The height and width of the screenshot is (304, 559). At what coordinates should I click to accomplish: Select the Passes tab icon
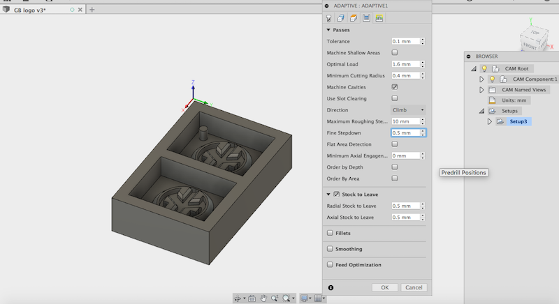point(366,18)
